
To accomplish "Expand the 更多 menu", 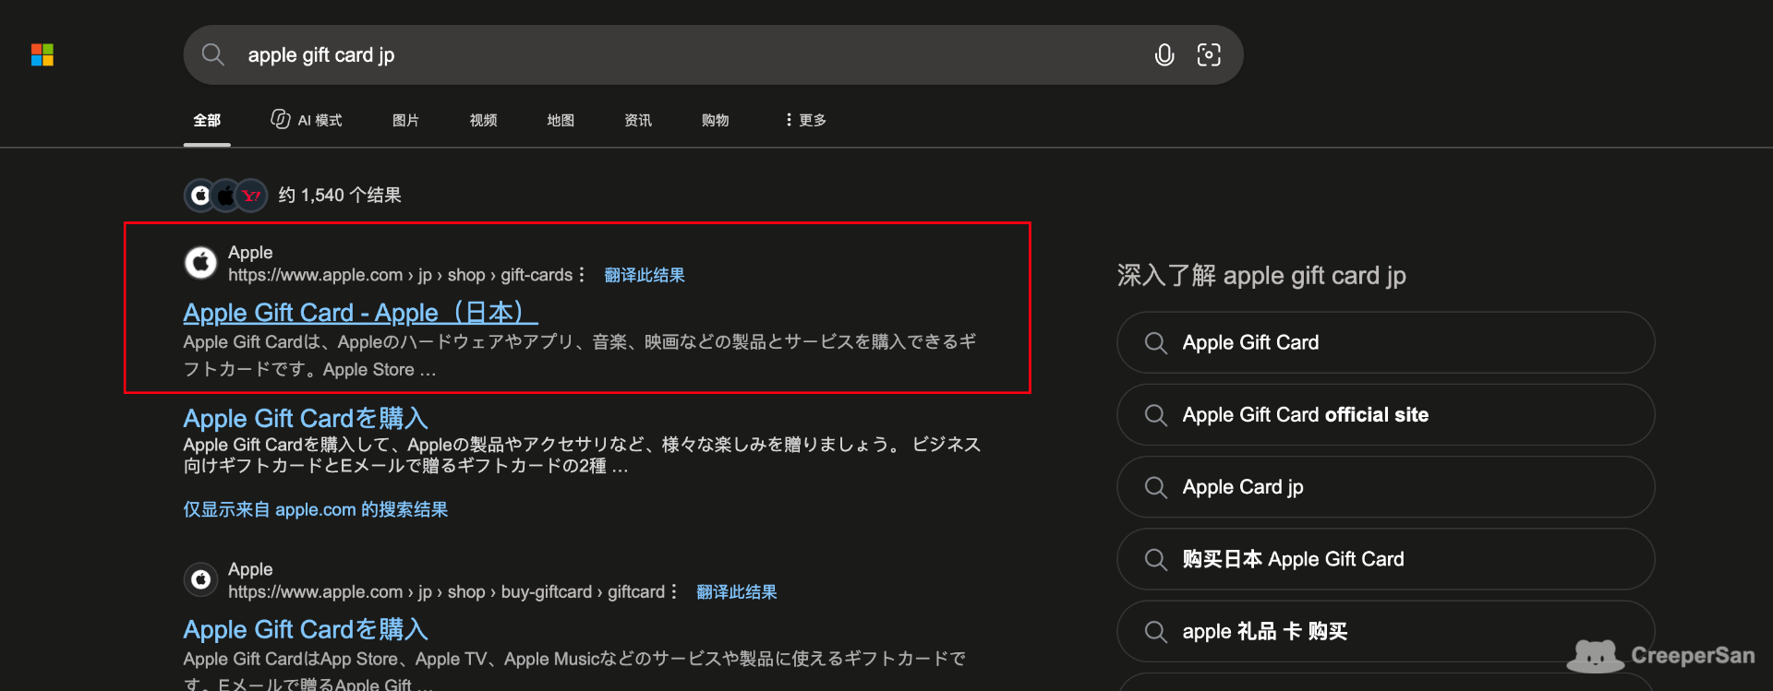I will 806,120.
